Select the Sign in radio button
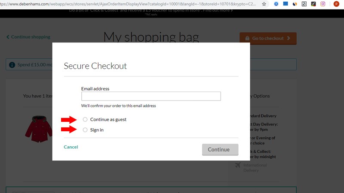This screenshot has width=344, height=193. pos(85,130)
